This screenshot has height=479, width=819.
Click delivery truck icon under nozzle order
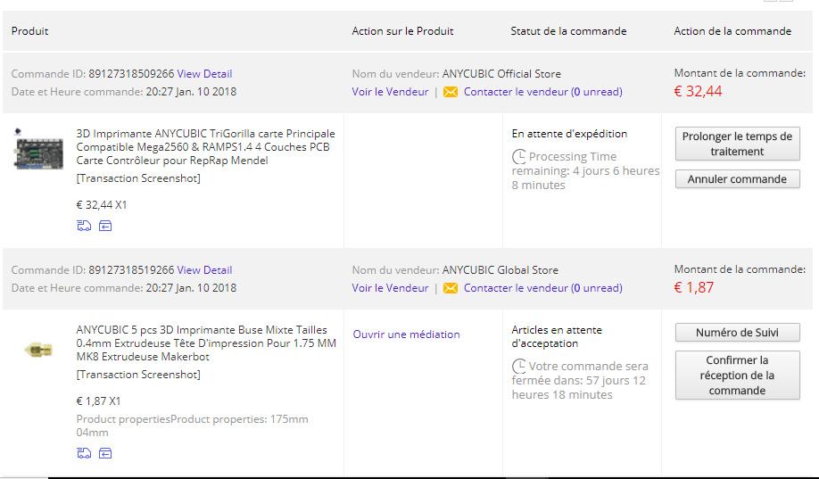84,453
